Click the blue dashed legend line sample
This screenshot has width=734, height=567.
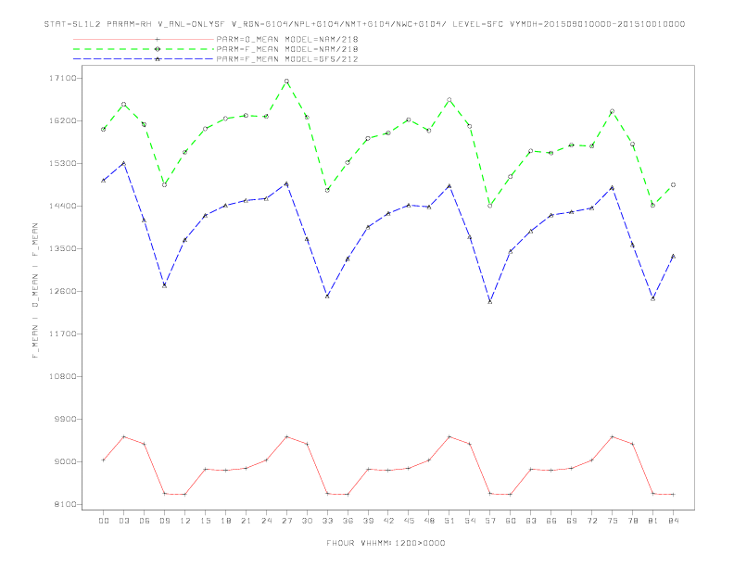click(x=144, y=59)
